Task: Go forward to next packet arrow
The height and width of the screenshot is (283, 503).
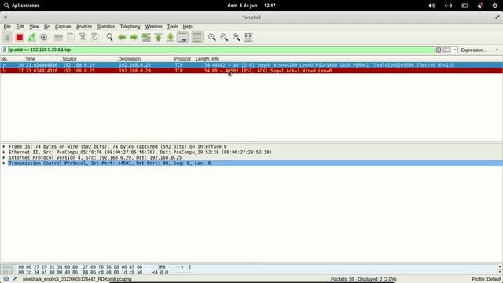Action: (x=134, y=37)
